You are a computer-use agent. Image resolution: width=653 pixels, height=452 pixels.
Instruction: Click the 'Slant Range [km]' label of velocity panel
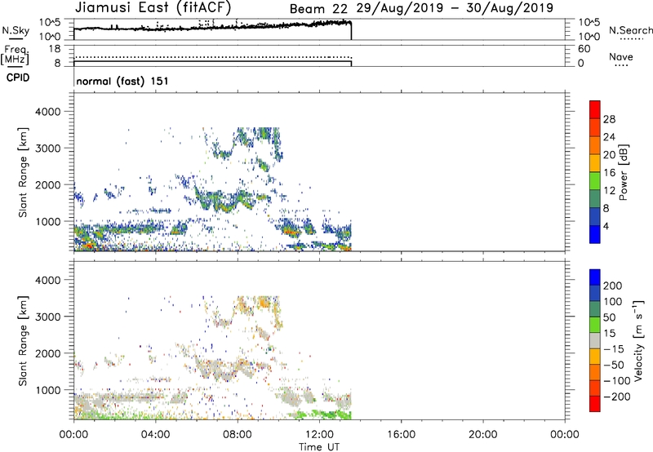pyautogui.click(x=23, y=341)
